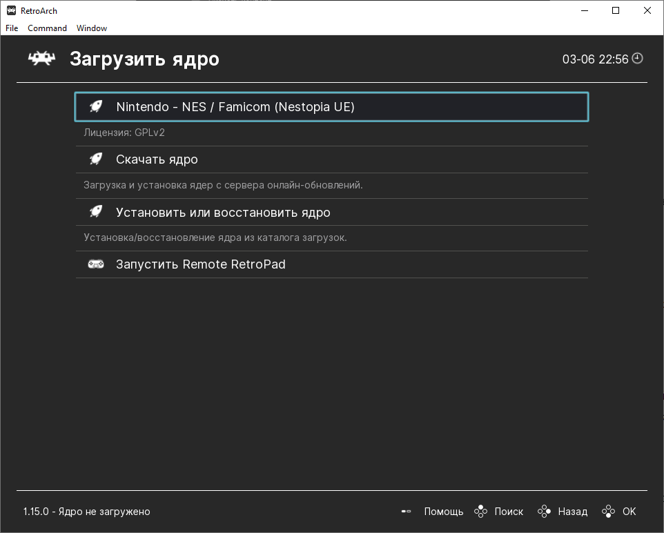Click the rocket icon next to Скачать ядро

click(x=96, y=159)
